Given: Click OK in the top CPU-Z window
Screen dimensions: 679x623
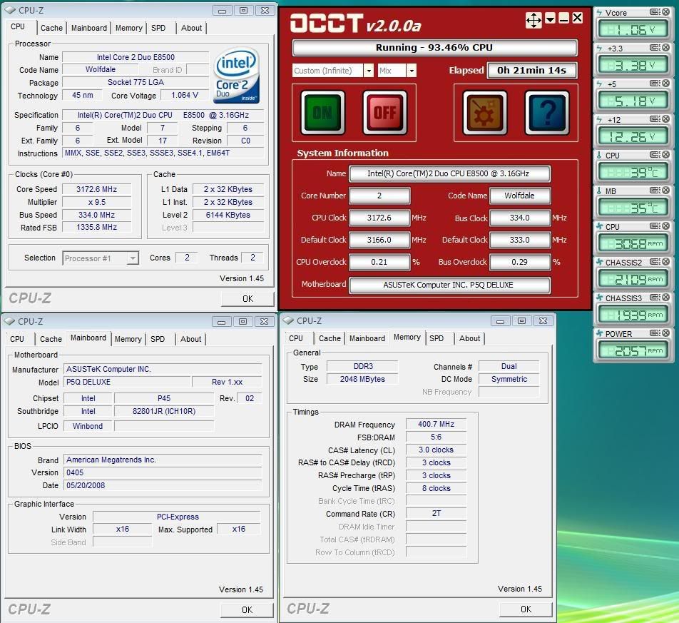Looking at the screenshot, I should coord(247,299).
